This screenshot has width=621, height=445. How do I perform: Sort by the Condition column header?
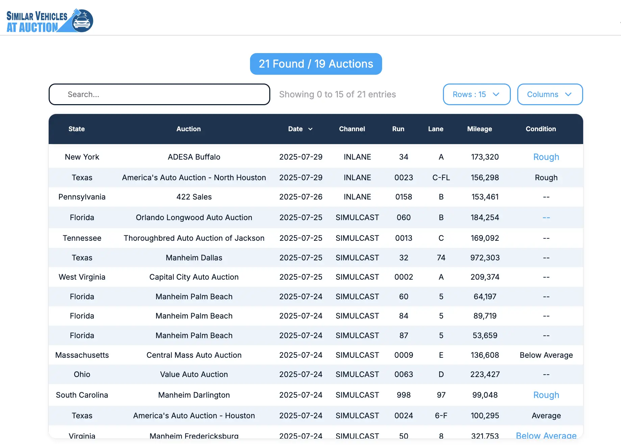coord(541,129)
